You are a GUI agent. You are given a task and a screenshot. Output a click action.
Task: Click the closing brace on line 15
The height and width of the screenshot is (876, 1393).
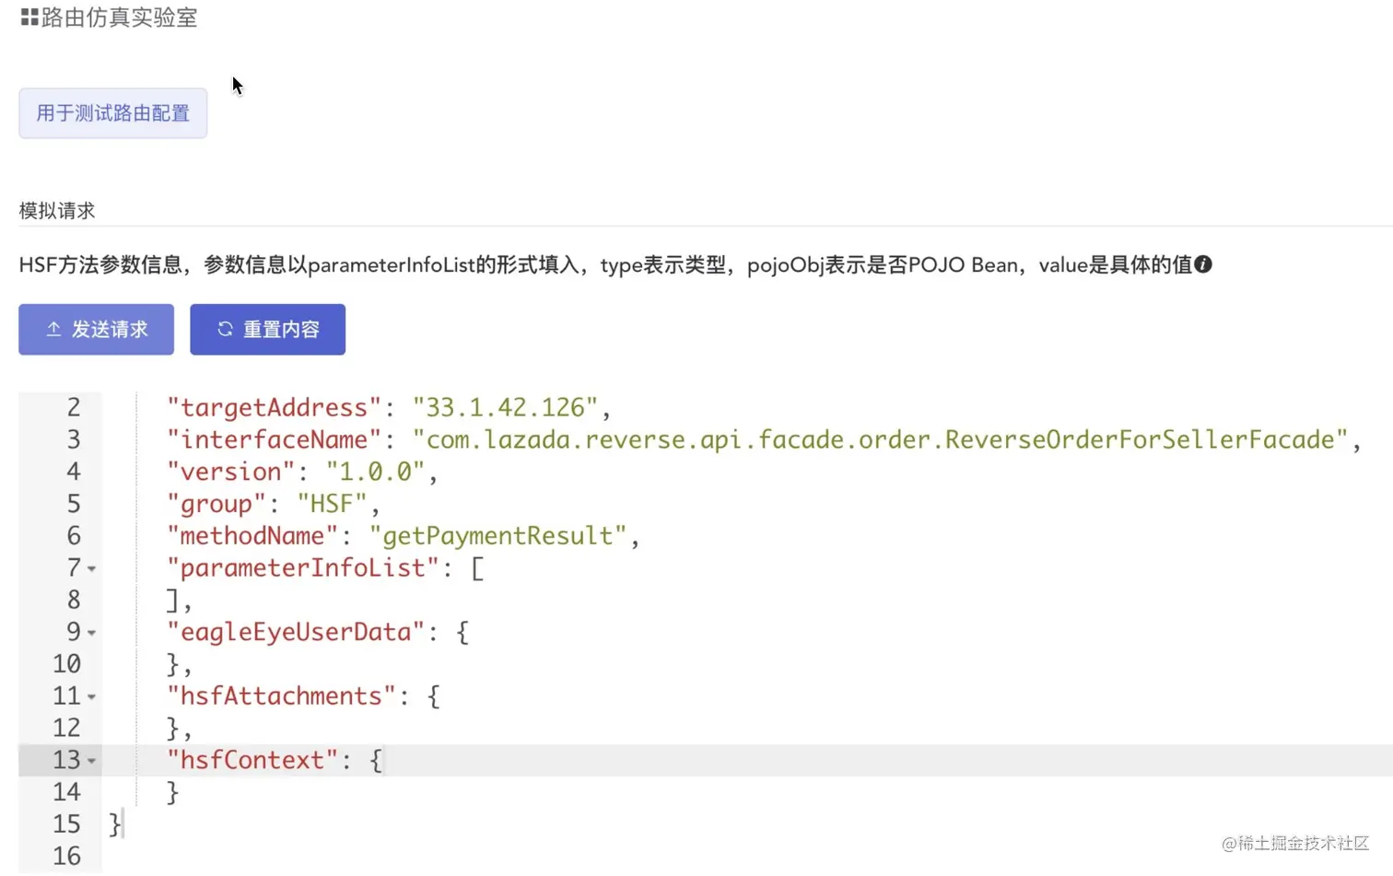(115, 823)
